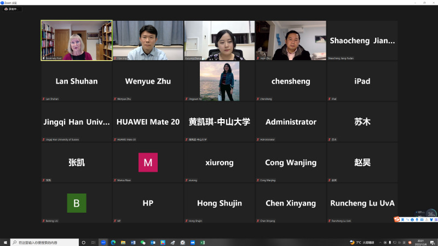Open File Explorer from the taskbar
The width and height of the screenshot is (438, 246).
coord(123,242)
